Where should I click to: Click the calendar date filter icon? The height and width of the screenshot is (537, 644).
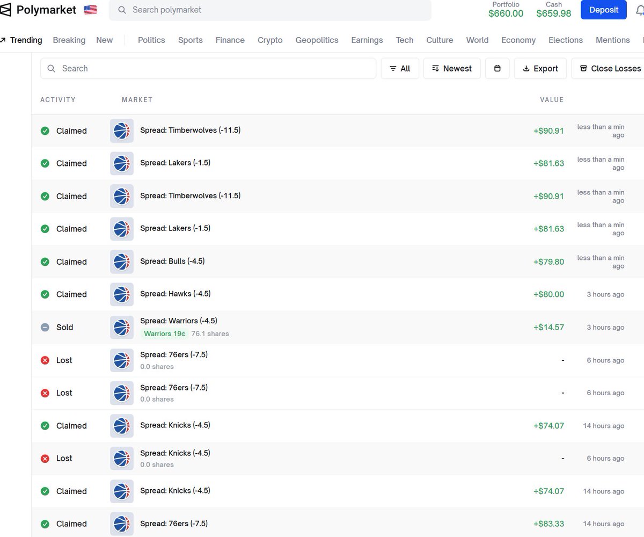point(497,69)
